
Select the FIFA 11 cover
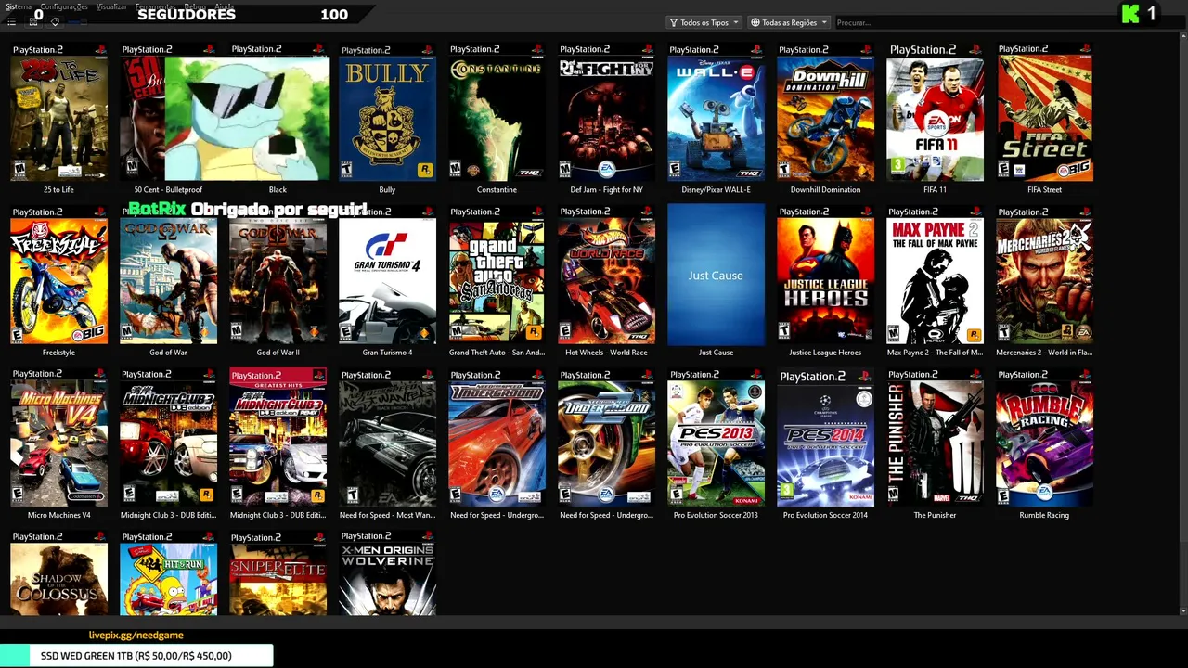point(935,111)
